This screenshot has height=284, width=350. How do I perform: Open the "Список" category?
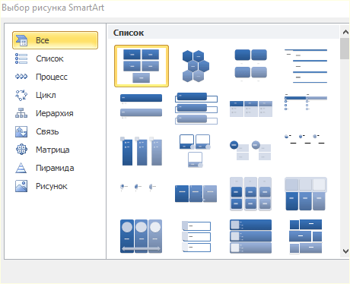[49, 58]
